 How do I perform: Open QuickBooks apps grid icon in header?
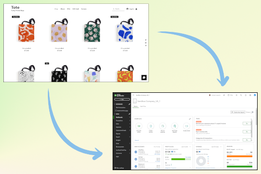236,95
